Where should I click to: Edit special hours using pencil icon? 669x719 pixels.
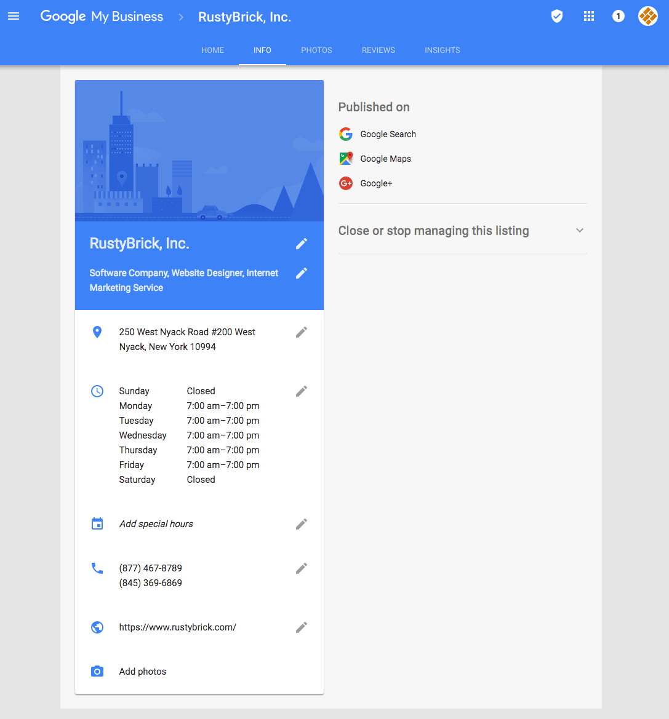(x=302, y=524)
